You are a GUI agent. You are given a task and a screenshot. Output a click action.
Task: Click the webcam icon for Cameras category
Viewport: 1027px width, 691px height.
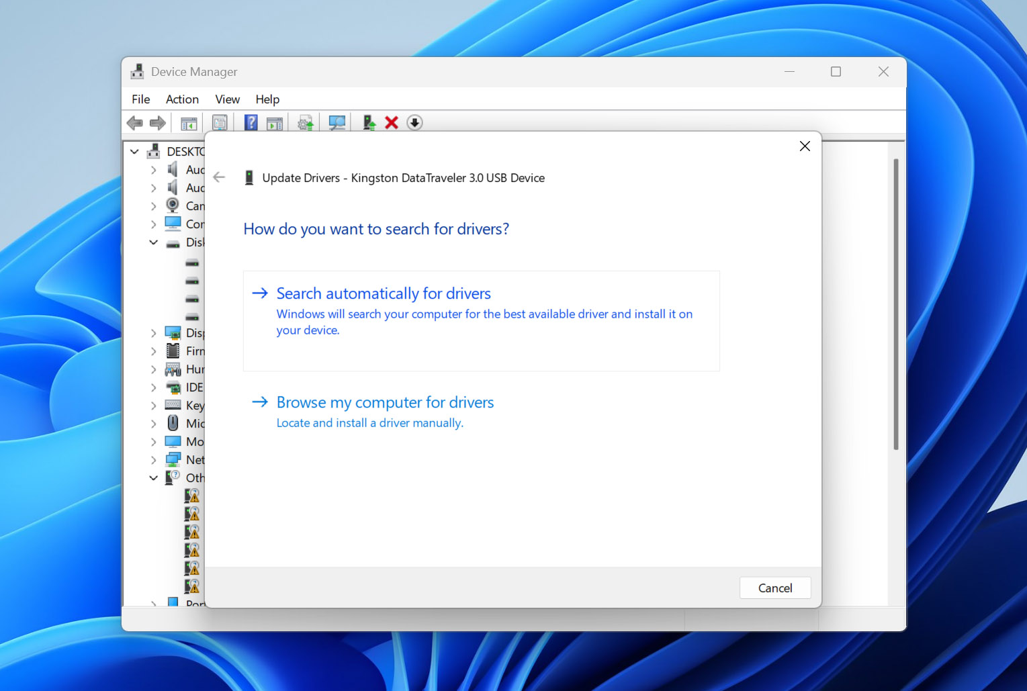(173, 205)
